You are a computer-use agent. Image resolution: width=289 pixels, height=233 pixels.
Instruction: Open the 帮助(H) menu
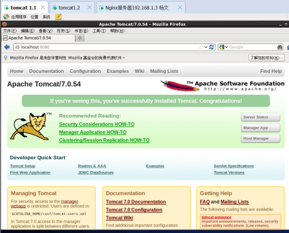point(117,31)
